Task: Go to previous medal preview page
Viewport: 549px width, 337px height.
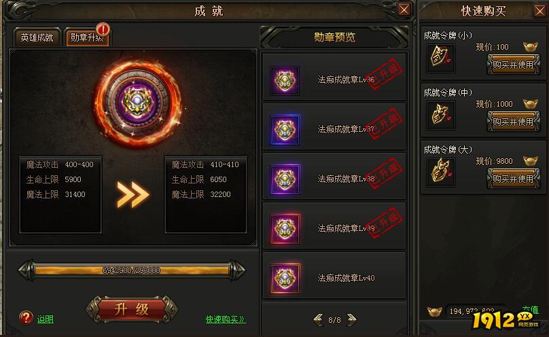Action: pos(319,319)
